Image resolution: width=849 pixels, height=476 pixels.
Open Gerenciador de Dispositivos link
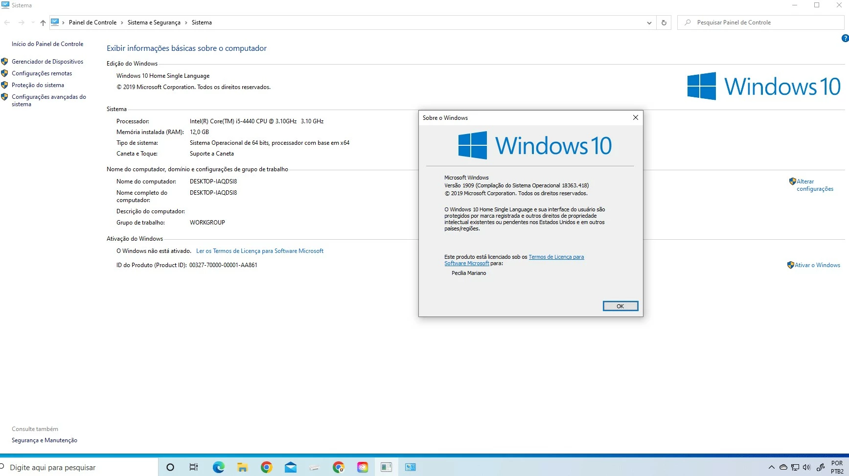coord(47,62)
